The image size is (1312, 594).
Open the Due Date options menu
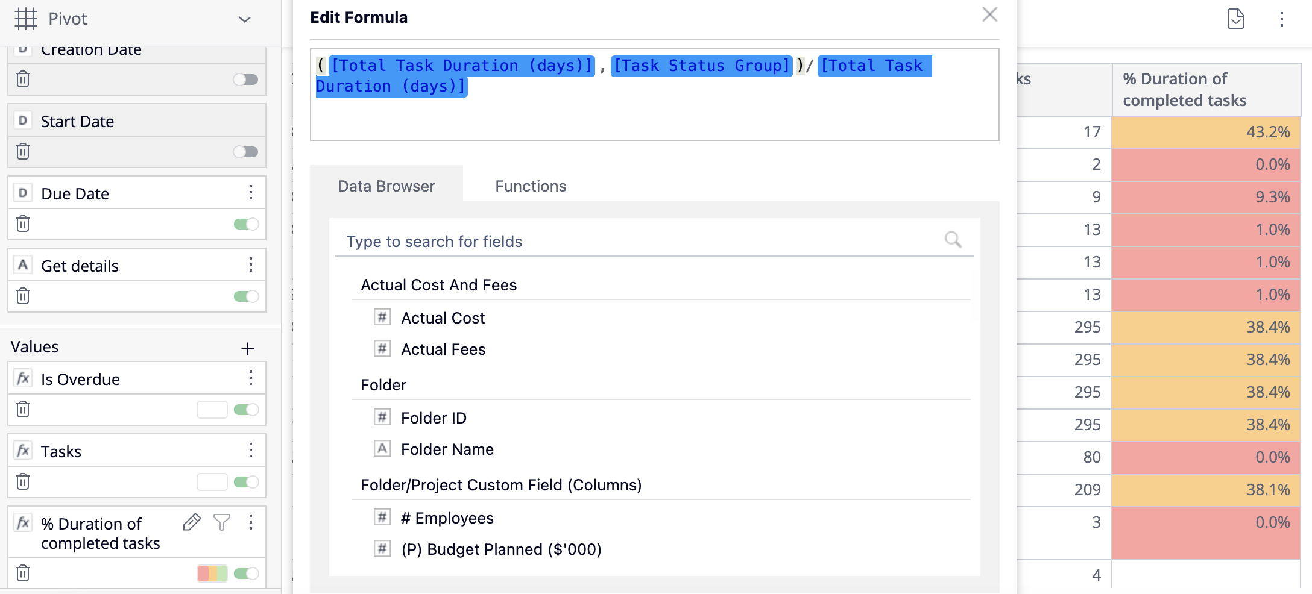coord(251,193)
